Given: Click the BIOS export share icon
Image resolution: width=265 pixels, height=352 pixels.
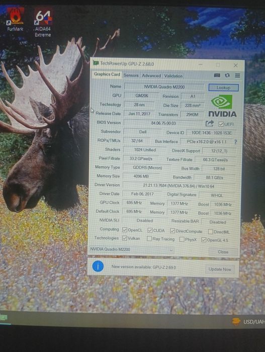Looking at the screenshot, I should coord(210,123).
